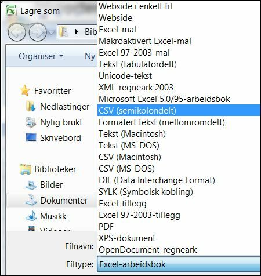Choose Tekst (tabulatordelt) format
Viewport: 261px width, 276px height.
(x=179, y=64)
